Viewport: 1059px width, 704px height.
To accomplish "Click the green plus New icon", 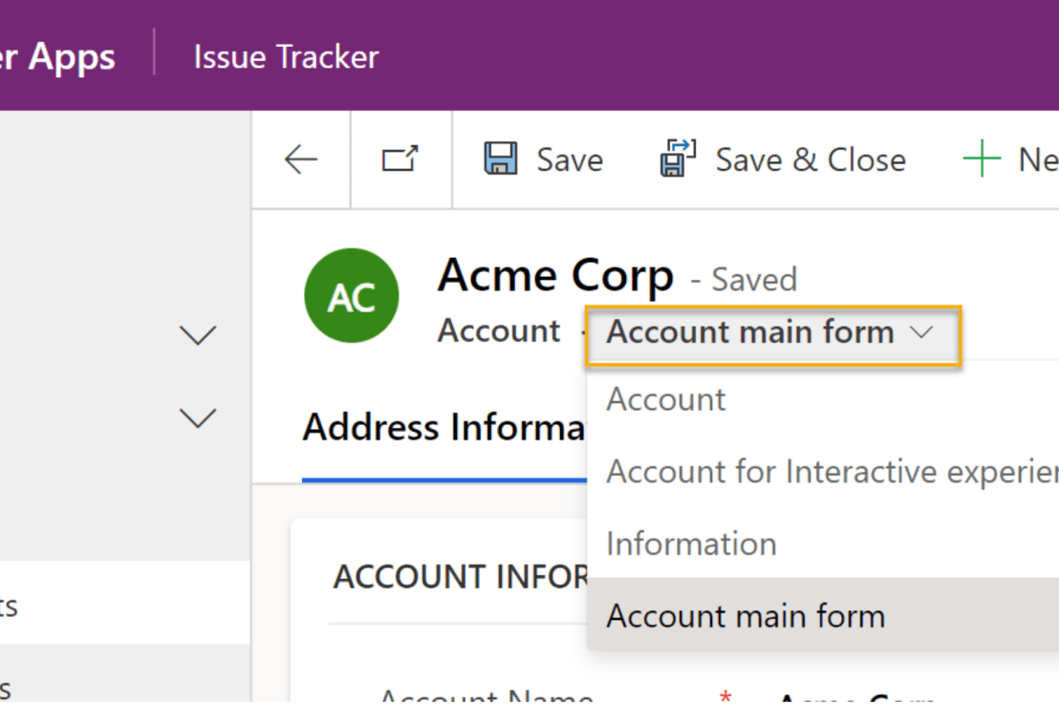I will 981,159.
